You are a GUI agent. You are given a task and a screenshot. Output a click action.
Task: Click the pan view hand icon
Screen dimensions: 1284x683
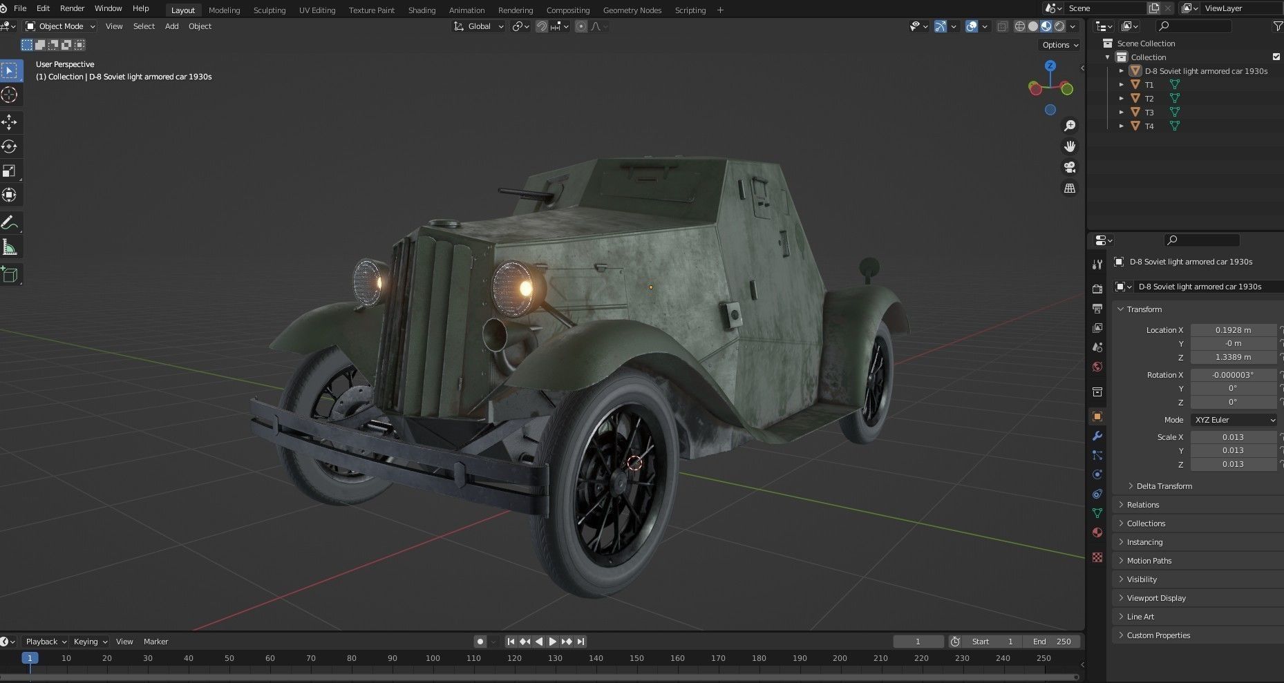[1070, 146]
